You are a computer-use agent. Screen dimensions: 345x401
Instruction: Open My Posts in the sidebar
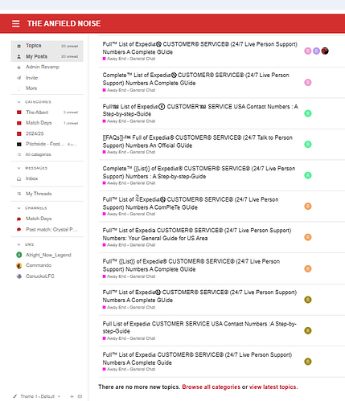coord(47,56)
